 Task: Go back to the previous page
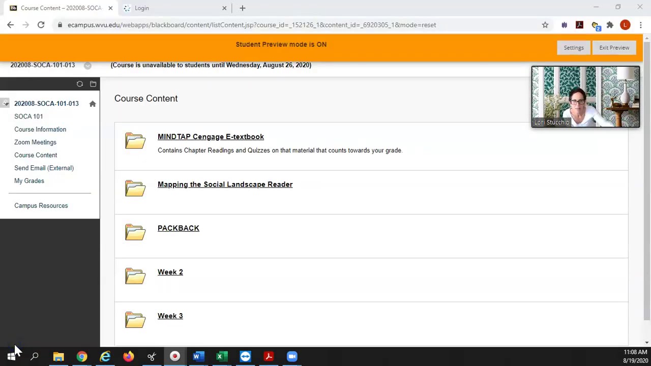(x=11, y=25)
